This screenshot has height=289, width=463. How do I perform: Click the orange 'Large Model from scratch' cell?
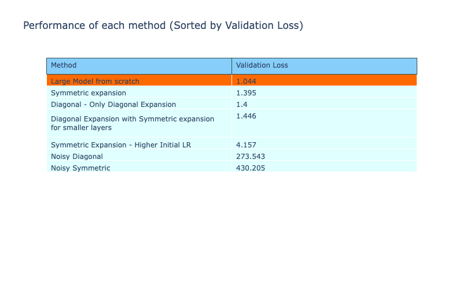pos(95,81)
